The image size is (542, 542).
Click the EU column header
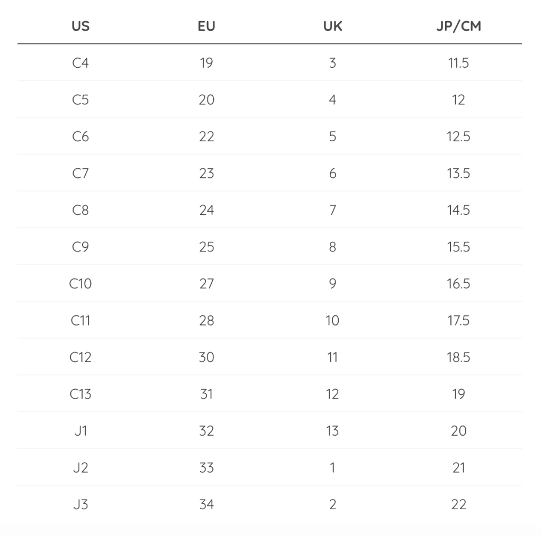[206, 26]
